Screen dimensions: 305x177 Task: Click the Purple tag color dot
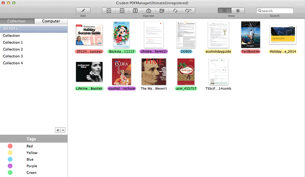pyautogui.click(x=10, y=166)
